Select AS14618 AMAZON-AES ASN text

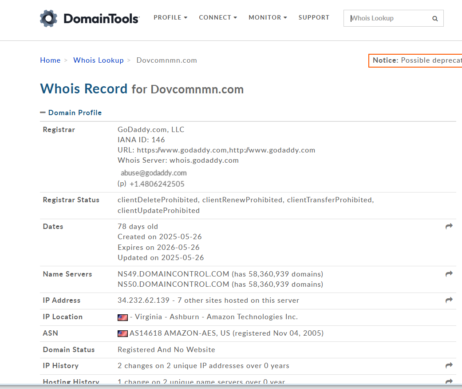[173, 333]
